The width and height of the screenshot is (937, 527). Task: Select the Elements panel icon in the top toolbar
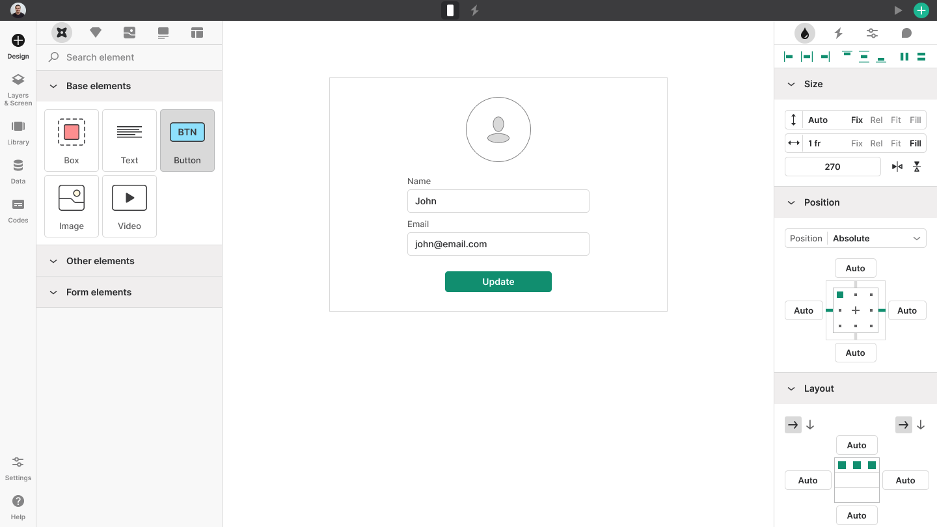click(62, 32)
